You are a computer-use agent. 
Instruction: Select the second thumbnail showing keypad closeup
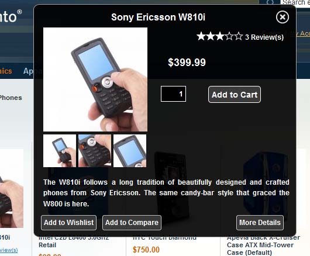click(95, 151)
